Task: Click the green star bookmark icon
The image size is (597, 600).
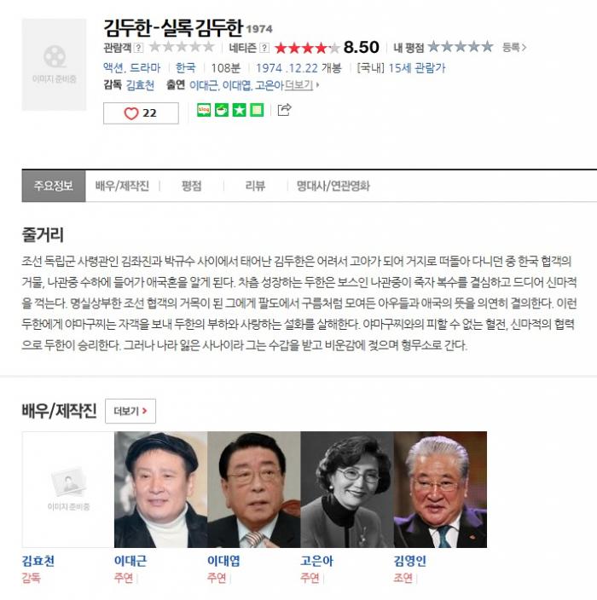Action: 240,110
